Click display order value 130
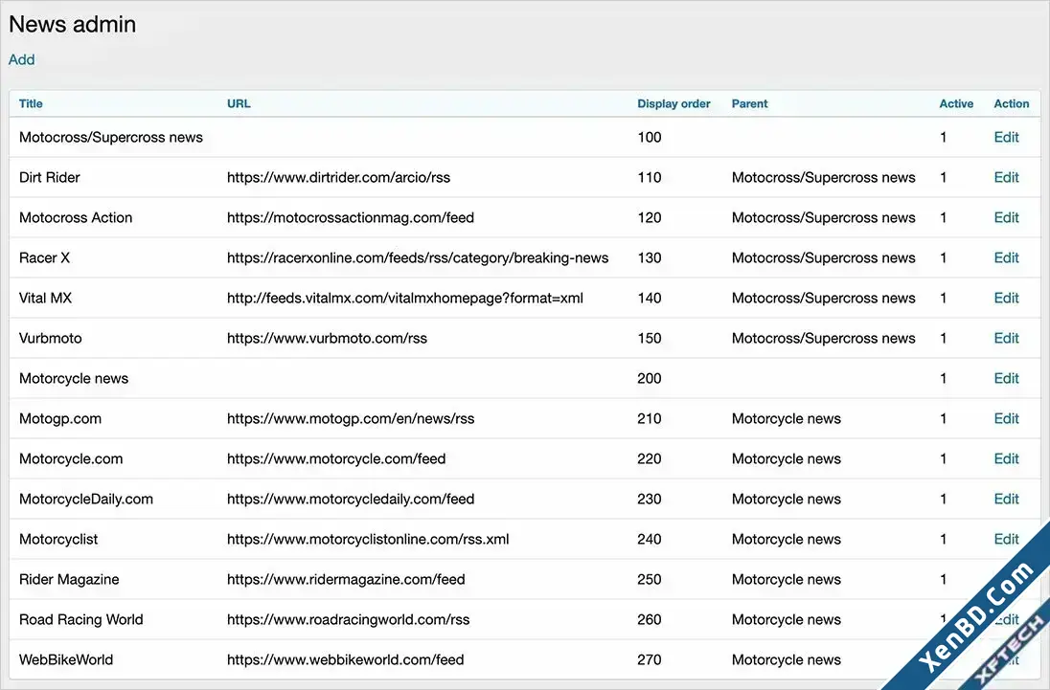The image size is (1050, 690). point(649,257)
